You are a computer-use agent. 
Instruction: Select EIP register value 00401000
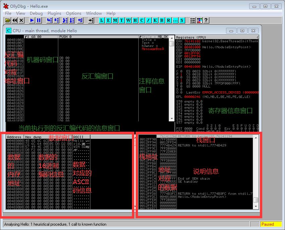click(192, 67)
